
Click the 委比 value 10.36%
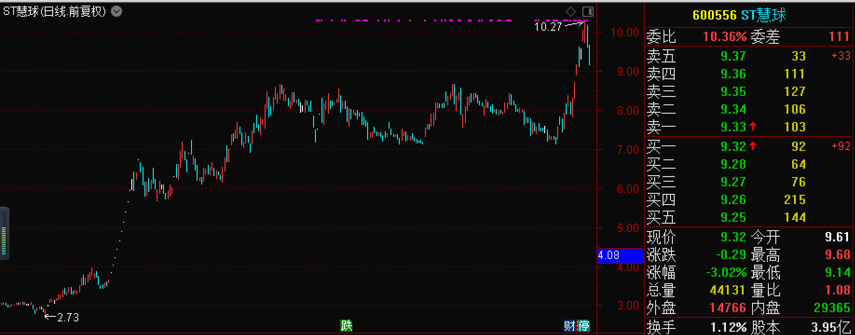[x=725, y=36]
